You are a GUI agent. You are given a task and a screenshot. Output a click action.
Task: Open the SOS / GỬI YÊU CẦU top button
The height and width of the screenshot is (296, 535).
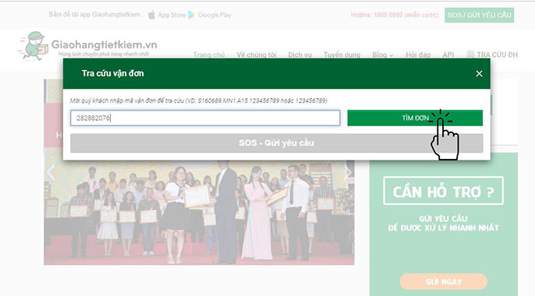(479, 15)
